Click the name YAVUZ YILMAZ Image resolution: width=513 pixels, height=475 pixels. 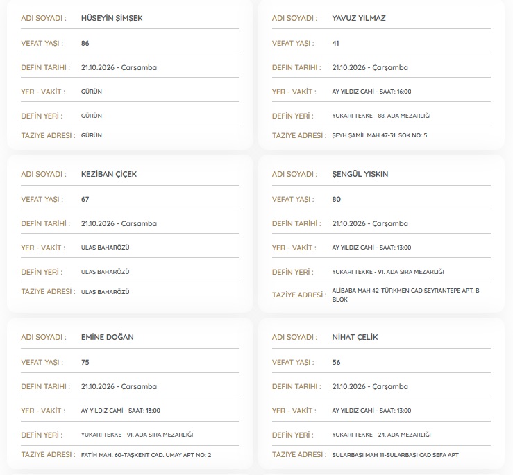tap(359, 18)
